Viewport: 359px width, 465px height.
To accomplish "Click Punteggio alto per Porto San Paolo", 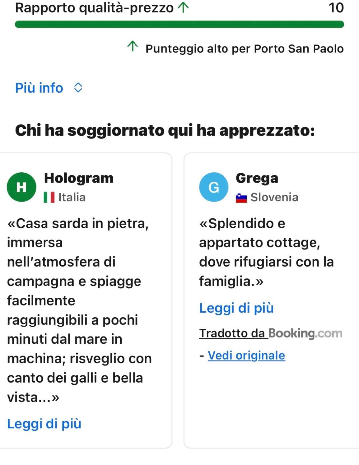I will pos(244,49).
